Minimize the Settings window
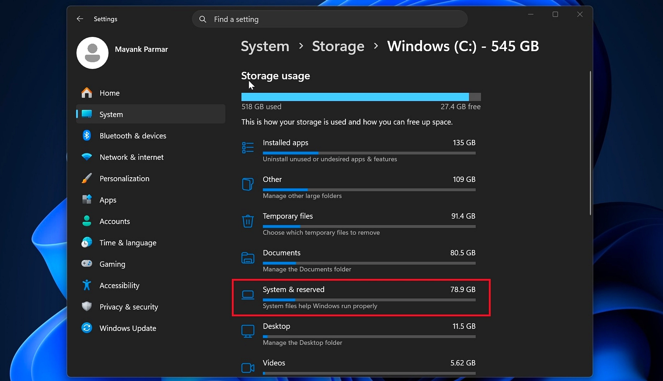The width and height of the screenshot is (663, 381). (531, 14)
